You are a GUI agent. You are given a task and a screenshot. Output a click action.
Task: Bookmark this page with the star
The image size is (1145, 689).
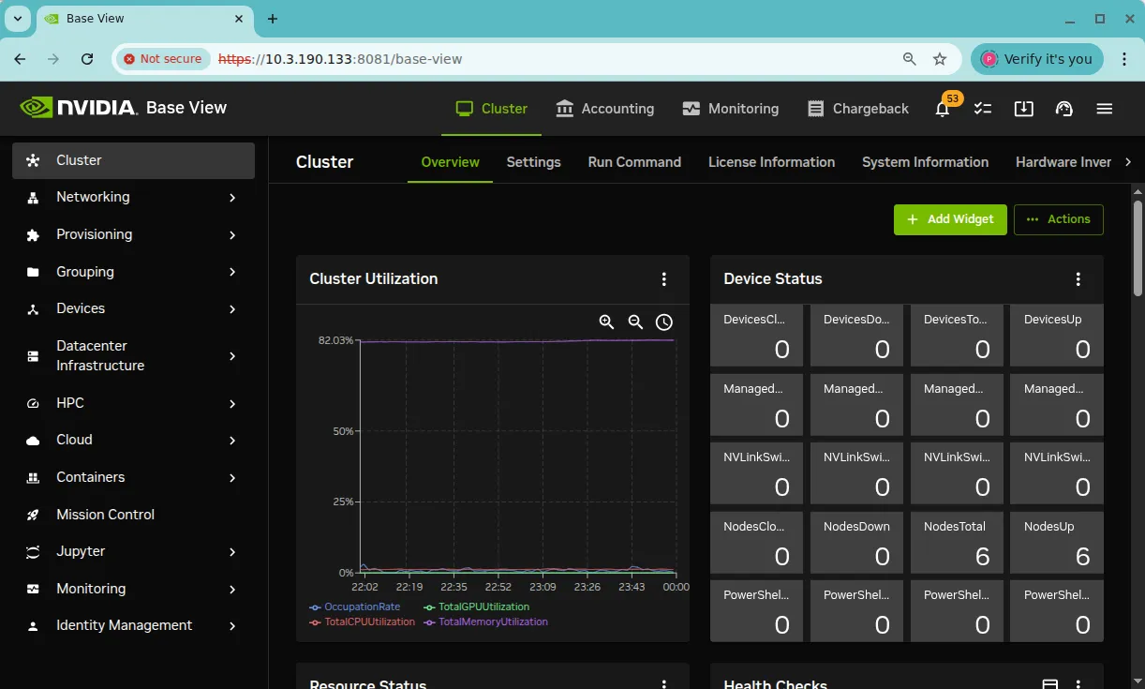coord(940,59)
